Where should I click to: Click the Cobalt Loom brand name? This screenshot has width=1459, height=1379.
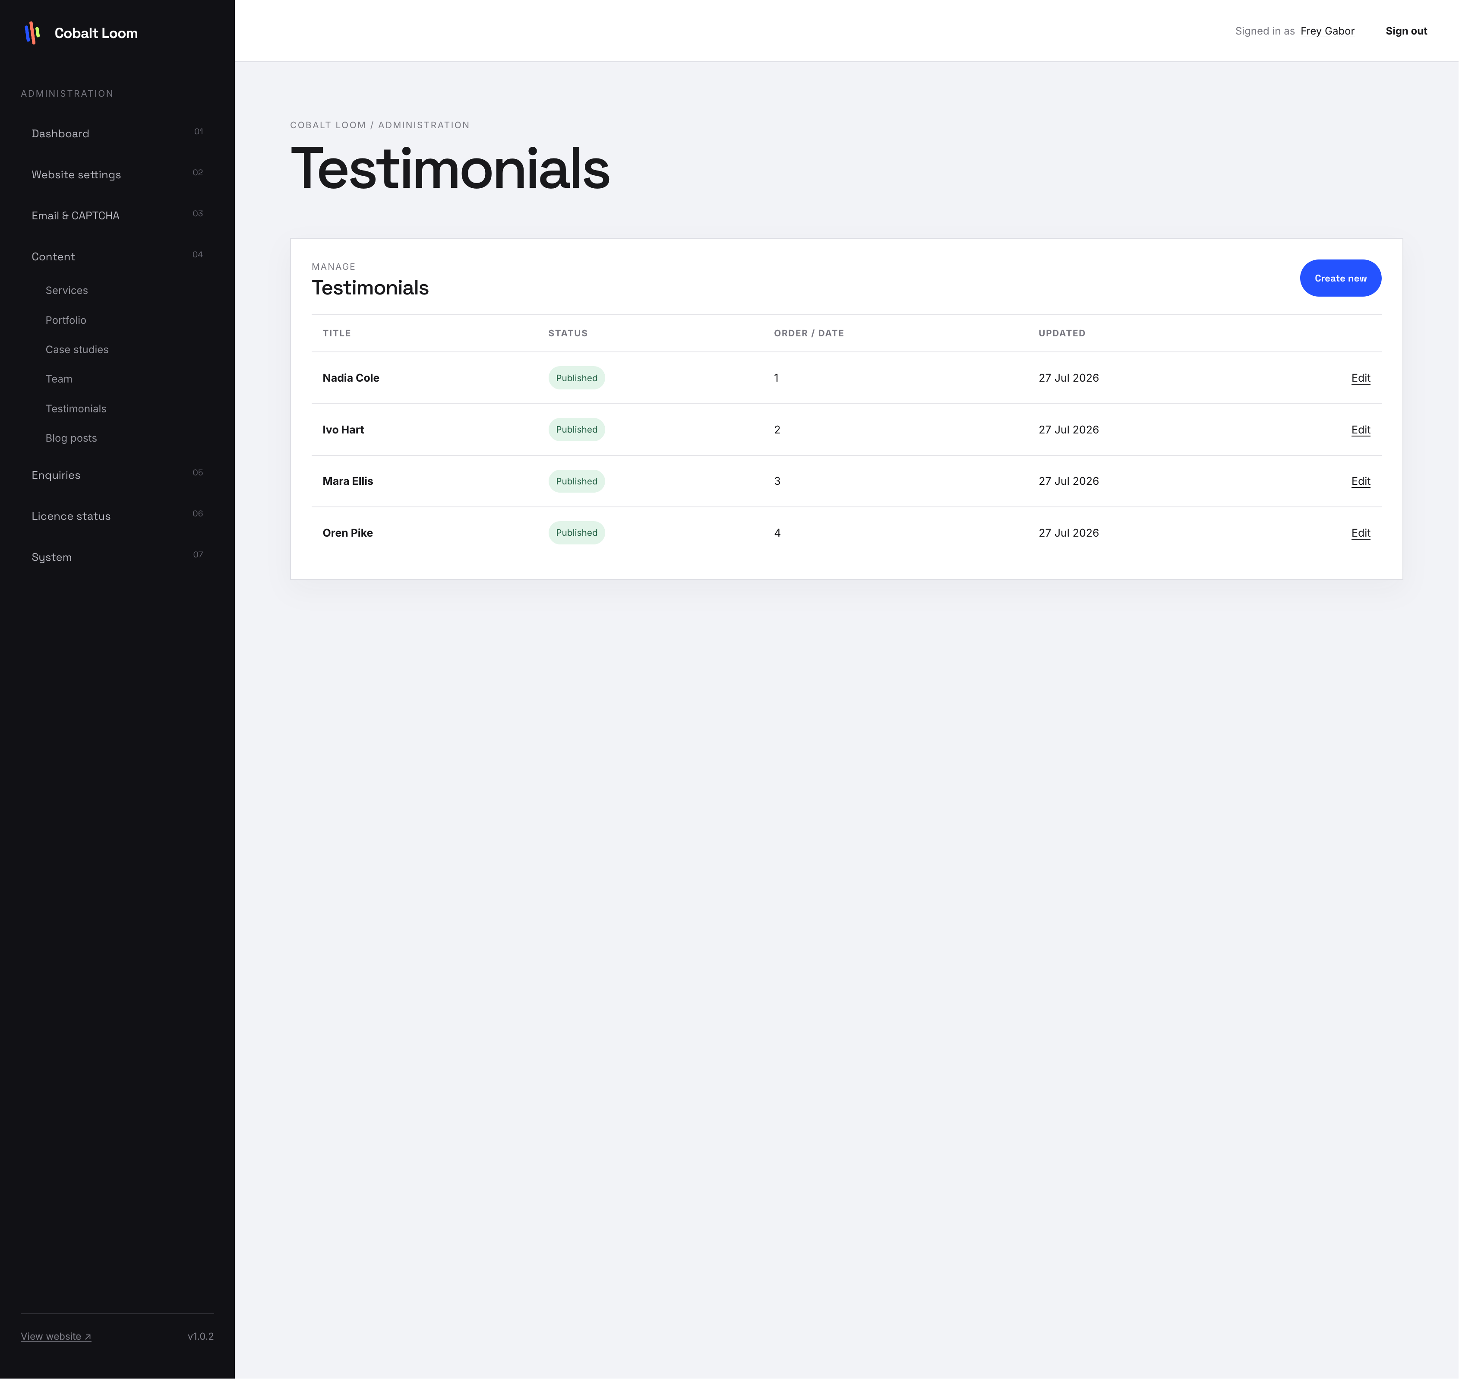click(x=96, y=33)
